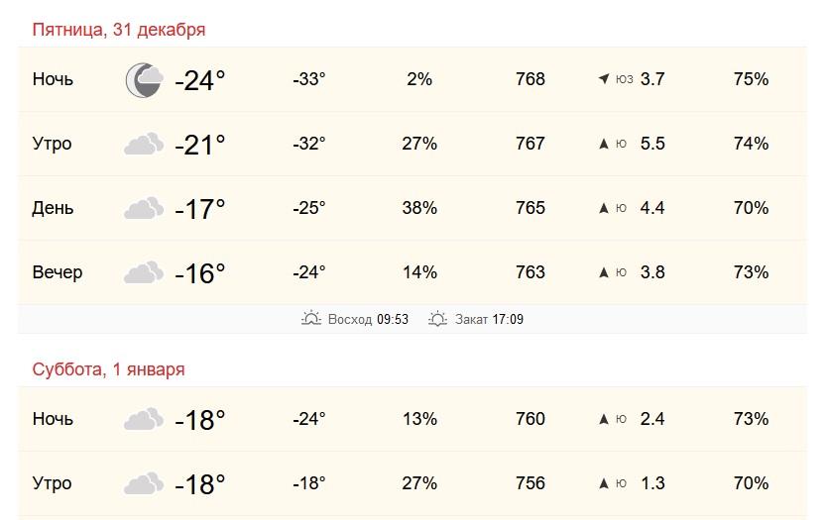This screenshot has width=825, height=520.
Task: Click the -24° Friday night temperature
Action: tap(200, 80)
